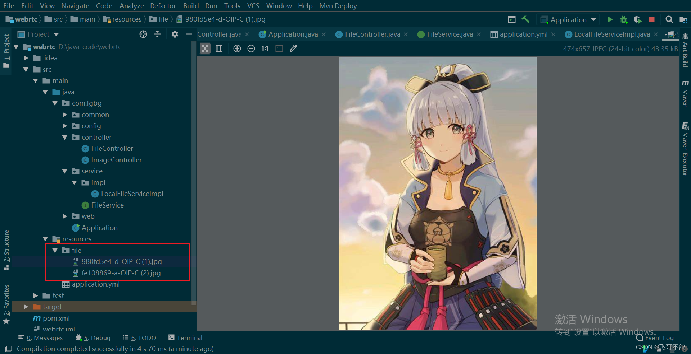Viewport: 691px width, 354px height.
Task: Collapse all in Project panel
Action: pos(157,34)
